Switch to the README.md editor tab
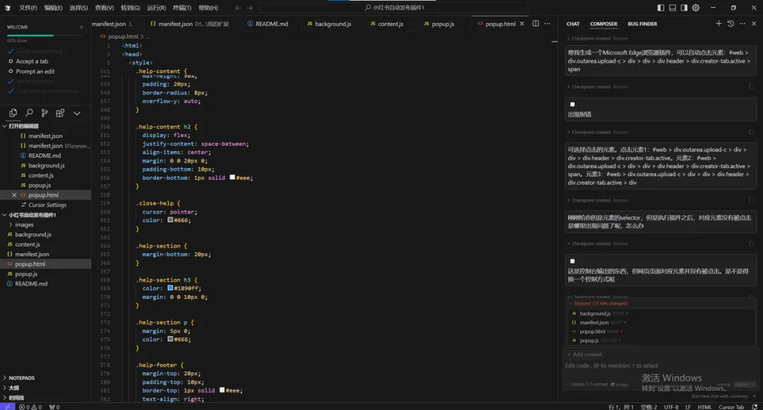The image size is (763, 410). (x=268, y=24)
